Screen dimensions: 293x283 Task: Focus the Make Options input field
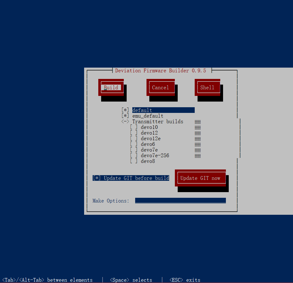pyautogui.click(x=181, y=201)
